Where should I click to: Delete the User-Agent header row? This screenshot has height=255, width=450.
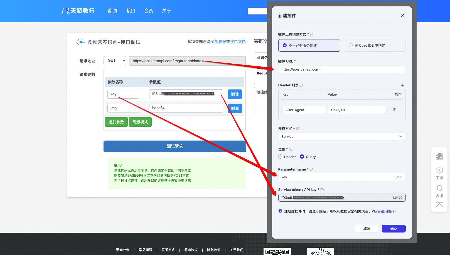395,110
